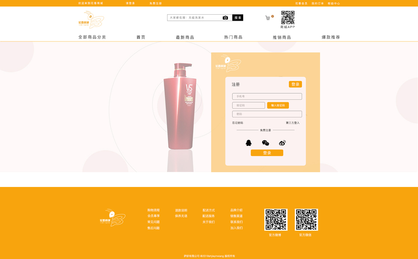This screenshot has height=259, width=418.
Task: Open 帮助中心 link in top bar
Action: tap(334, 3)
